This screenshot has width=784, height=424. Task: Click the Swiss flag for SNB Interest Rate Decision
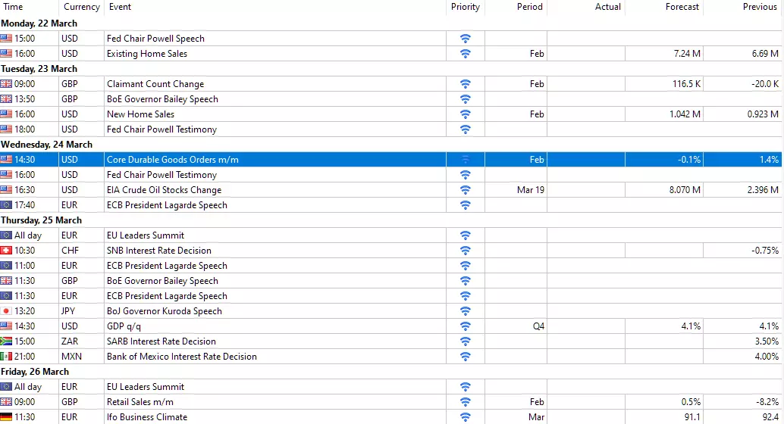click(6, 250)
